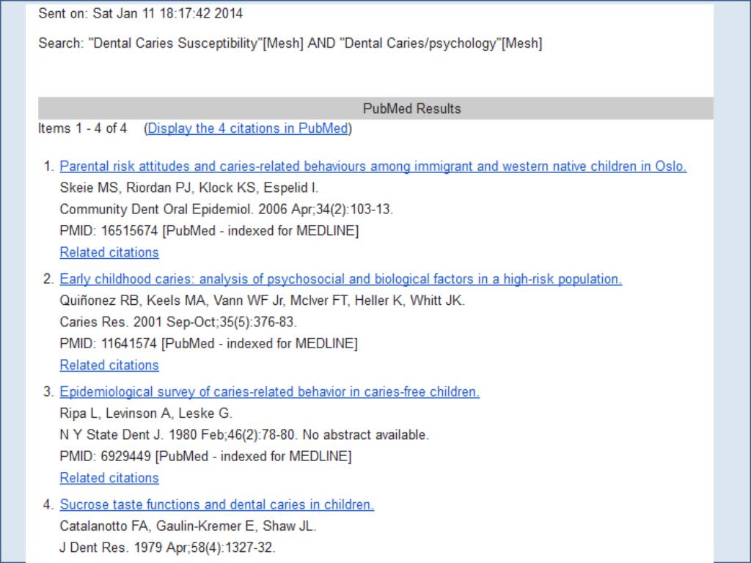Viewport: 751px width, 563px height.
Task: Open the Display the 4 citations in PubMed link
Action: (x=248, y=128)
